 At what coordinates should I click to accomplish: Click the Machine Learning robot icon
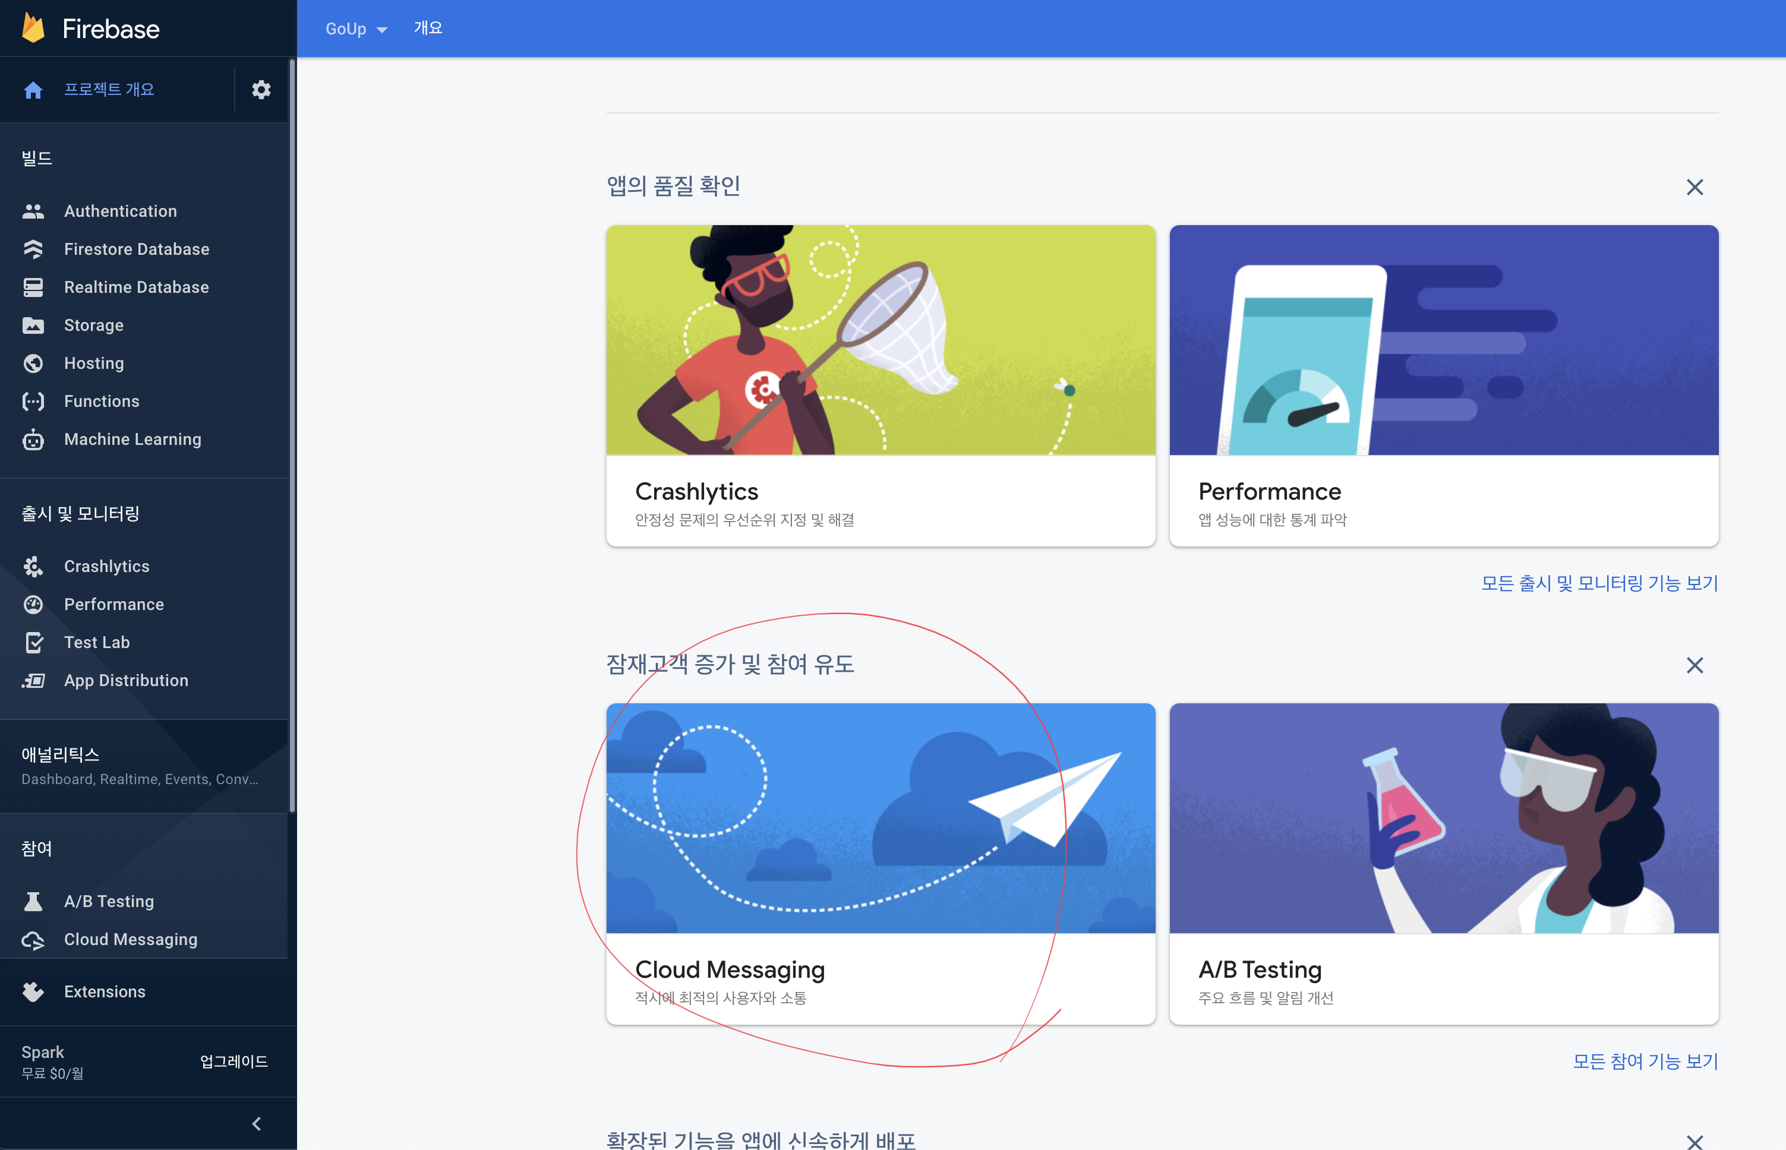(33, 440)
